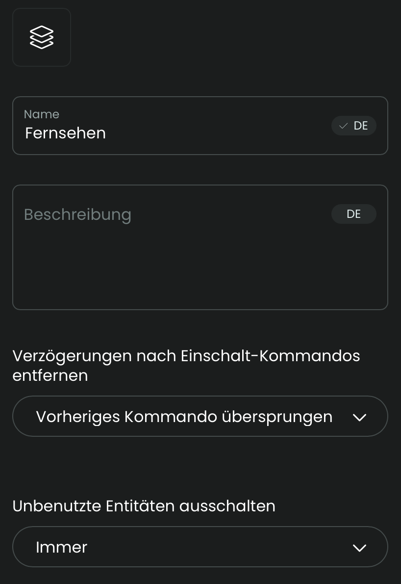Click the chevron arrow of the Immer dropdown
The width and height of the screenshot is (401, 584).
pyautogui.click(x=359, y=548)
